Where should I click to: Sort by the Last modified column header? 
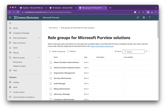pyautogui.click(x=128, y=57)
